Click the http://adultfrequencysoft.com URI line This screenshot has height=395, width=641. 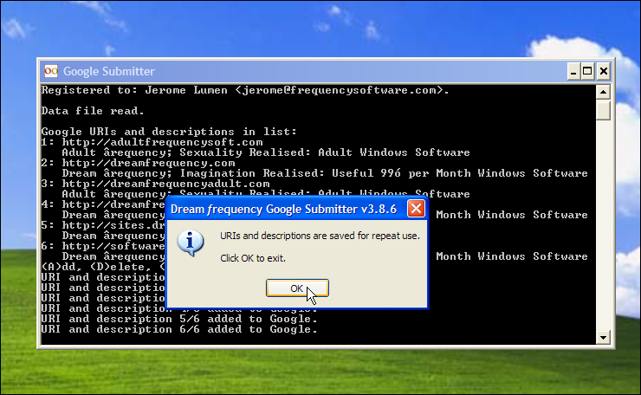point(152,142)
